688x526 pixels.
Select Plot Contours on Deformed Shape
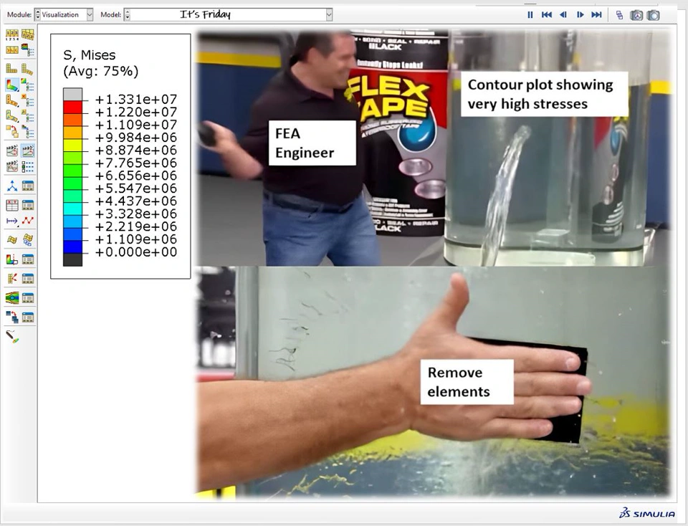(x=12, y=85)
